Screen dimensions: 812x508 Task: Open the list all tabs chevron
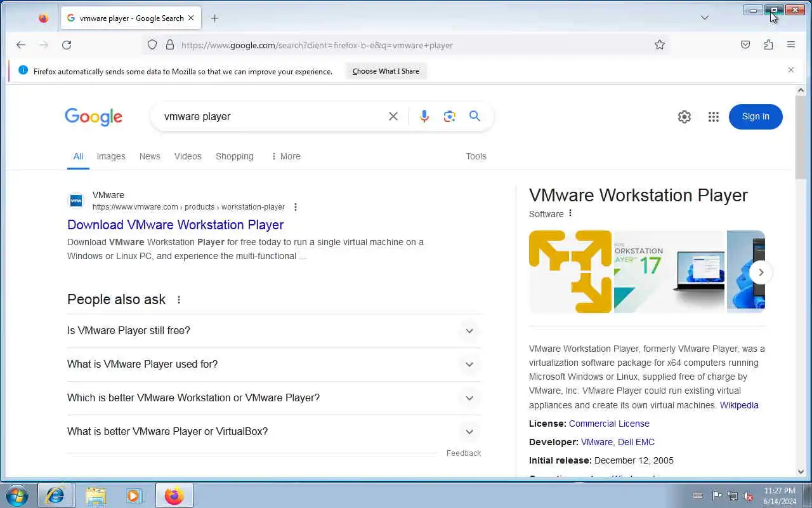tap(705, 18)
